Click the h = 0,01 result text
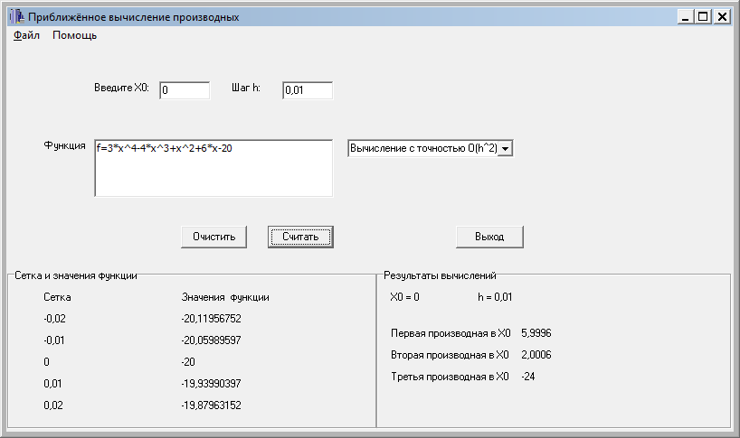 click(x=495, y=297)
